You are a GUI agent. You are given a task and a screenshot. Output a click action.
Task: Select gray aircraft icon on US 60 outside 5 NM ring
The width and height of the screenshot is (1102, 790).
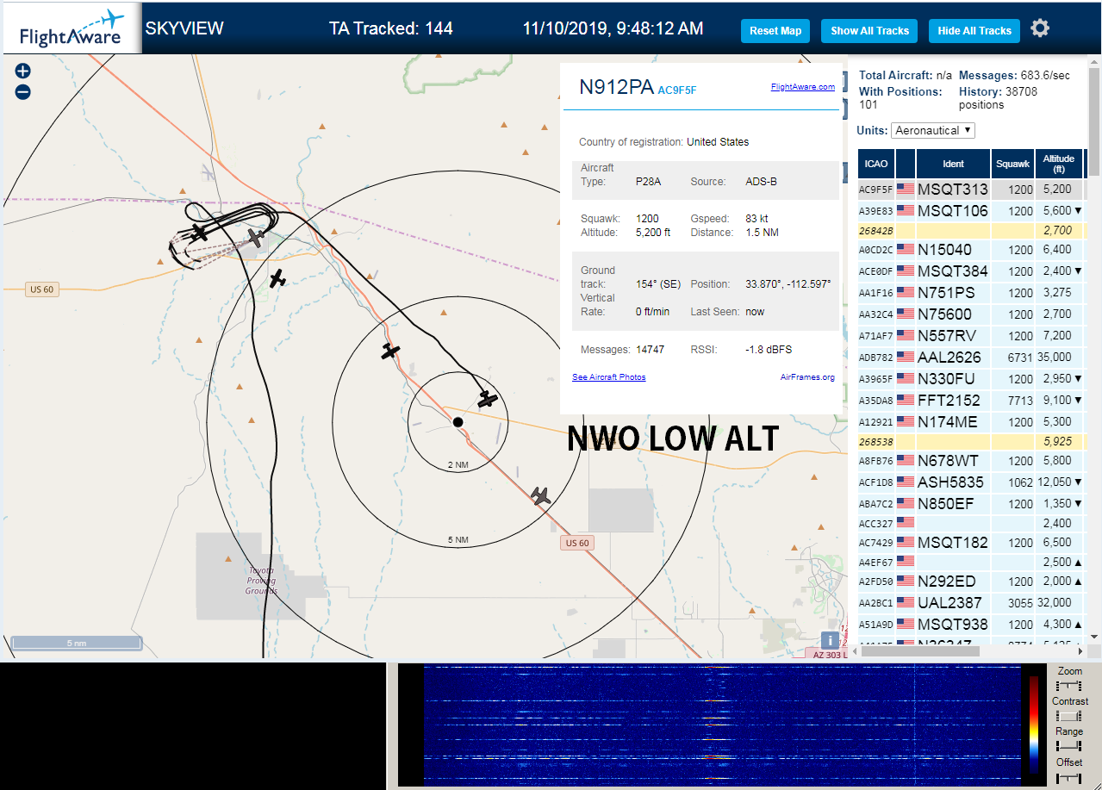(x=541, y=495)
